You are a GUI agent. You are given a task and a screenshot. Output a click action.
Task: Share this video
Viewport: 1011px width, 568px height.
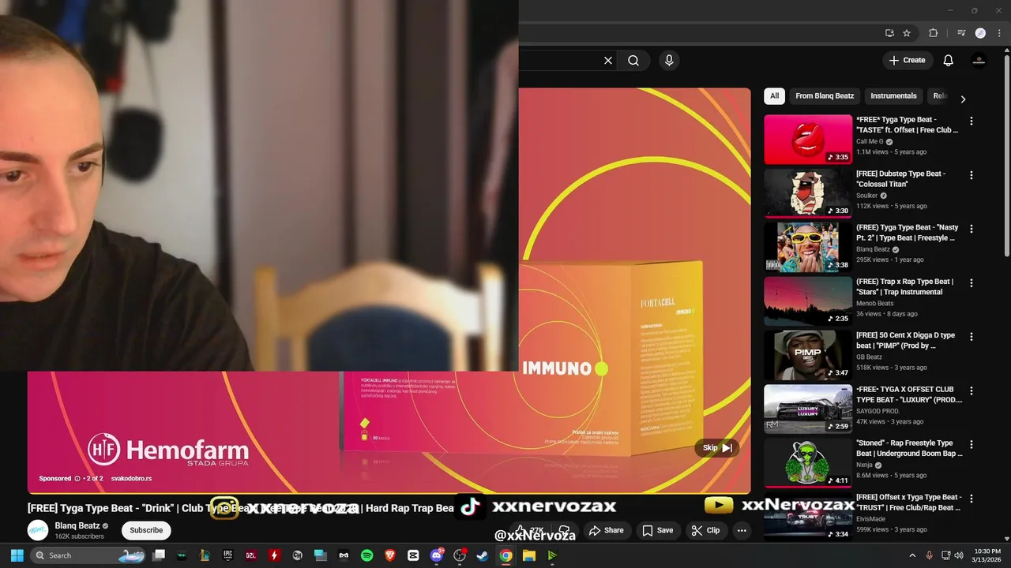coord(607,530)
